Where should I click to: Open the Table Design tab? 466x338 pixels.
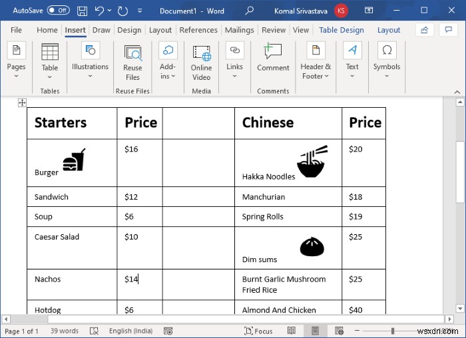pos(341,30)
